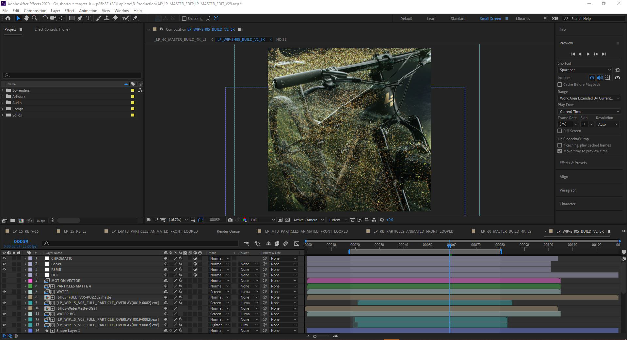Image resolution: width=627 pixels, height=340 pixels.
Task: Take snapshot with camera icon
Action: tap(230, 220)
